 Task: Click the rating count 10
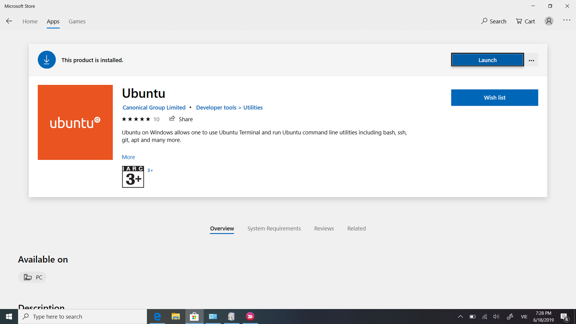click(x=156, y=119)
